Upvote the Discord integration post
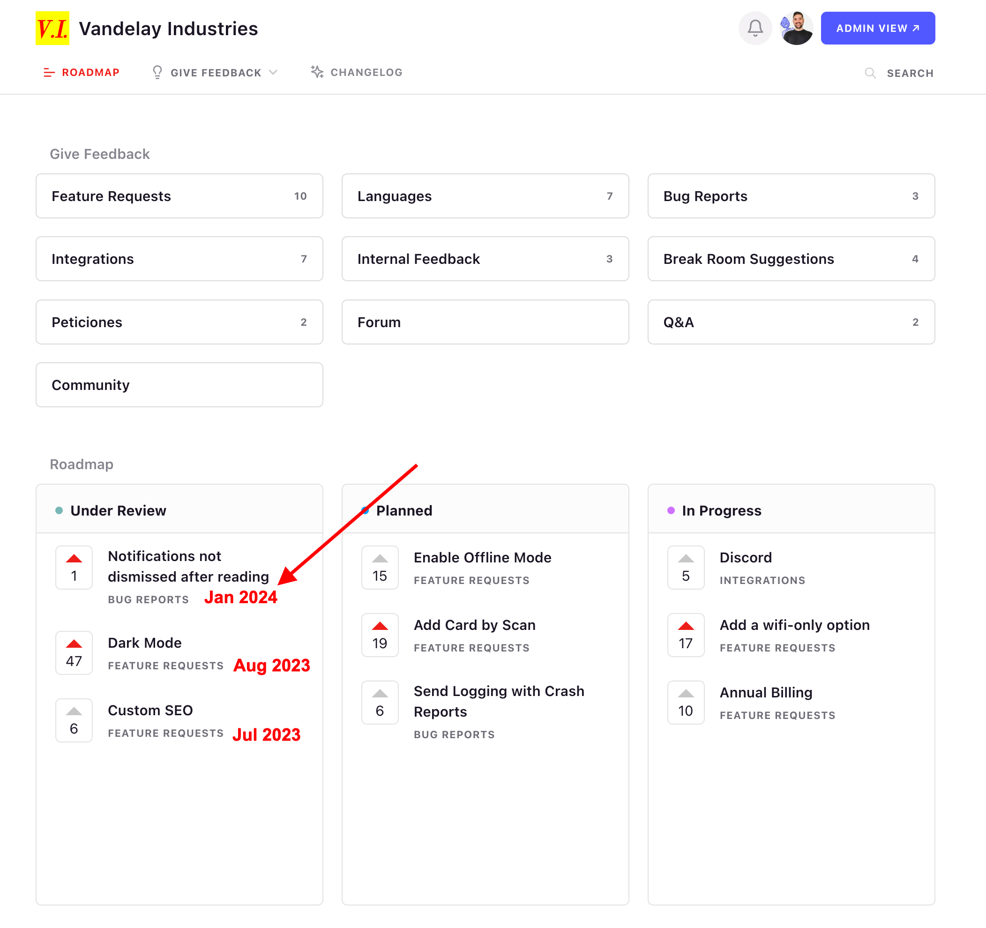 coord(686,568)
